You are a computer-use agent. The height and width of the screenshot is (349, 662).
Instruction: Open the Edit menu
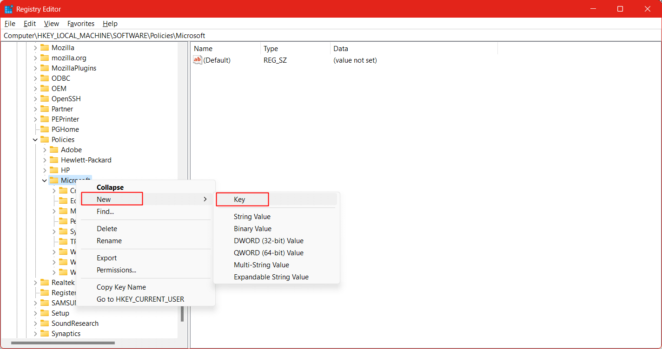pos(30,23)
